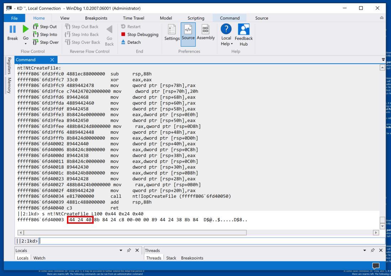Click the Restart icon

click(x=123, y=26)
